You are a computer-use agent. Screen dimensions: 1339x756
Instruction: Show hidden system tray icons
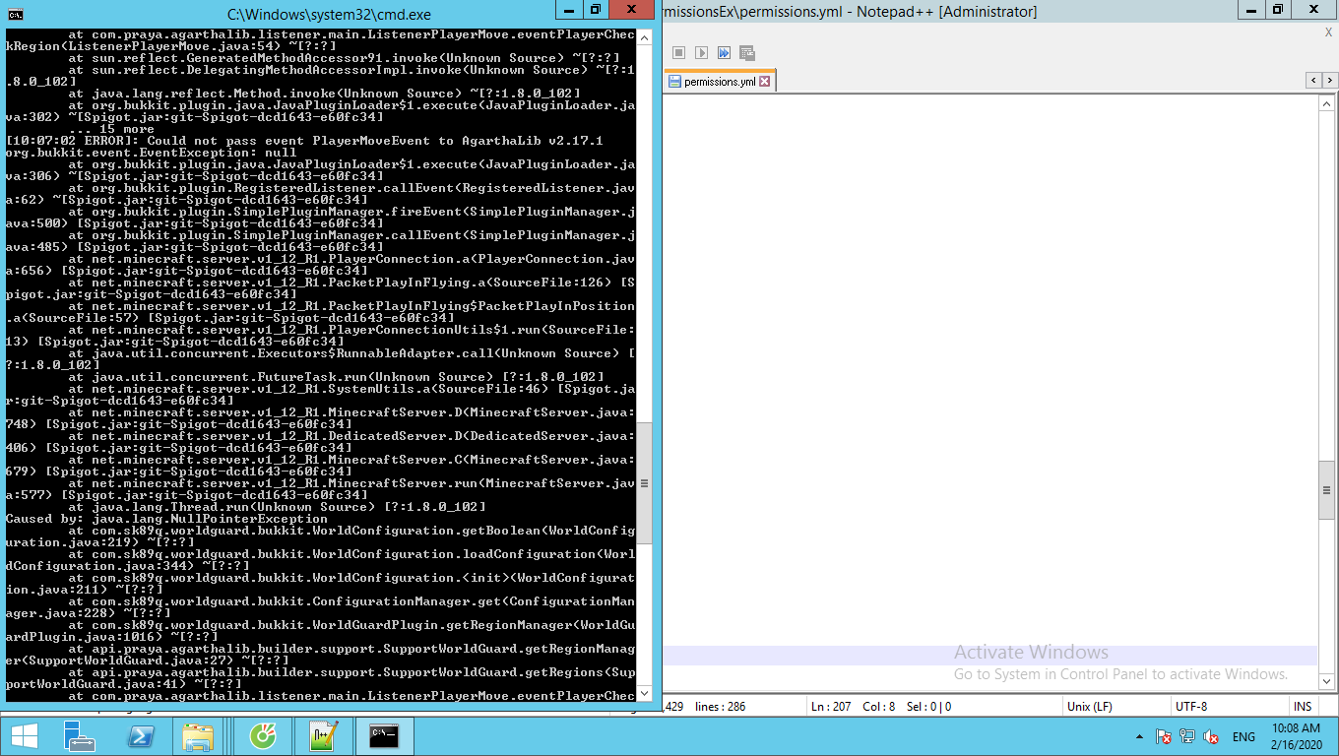pyautogui.click(x=1141, y=736)
